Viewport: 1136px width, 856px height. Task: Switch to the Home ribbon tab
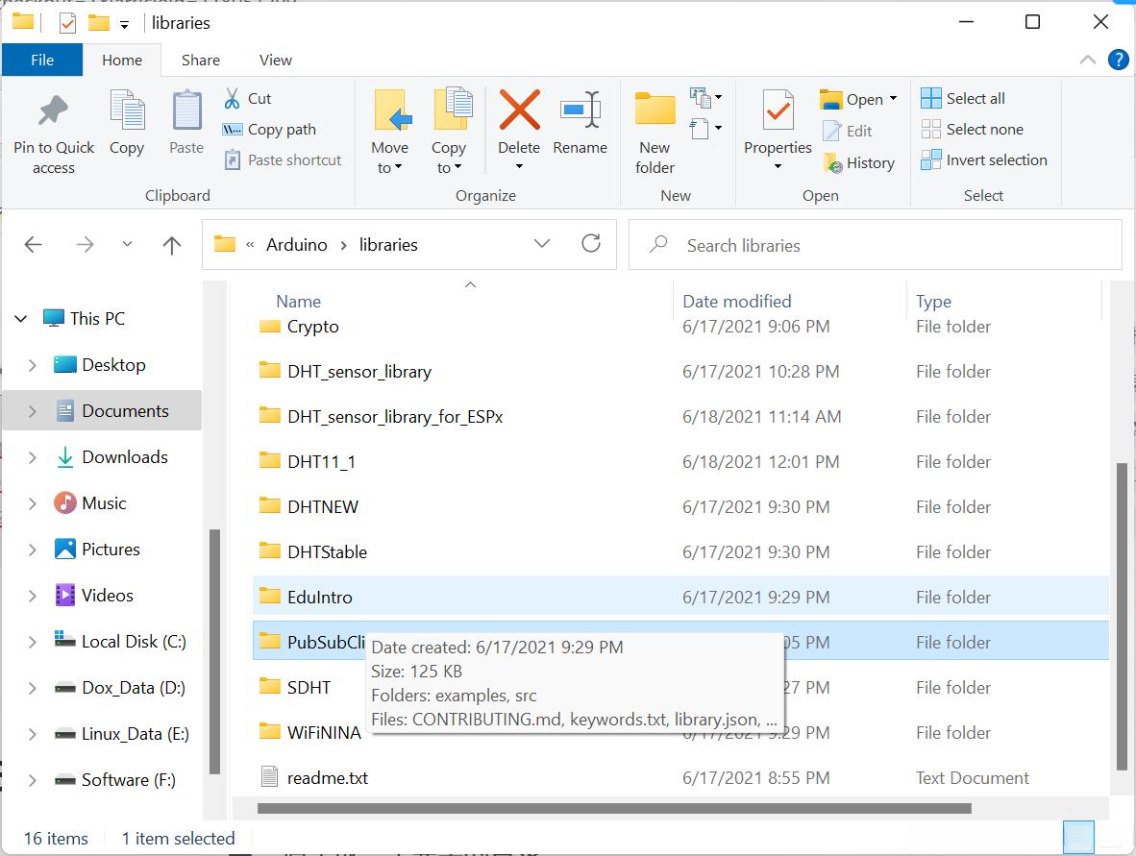[x=122, y=61]
